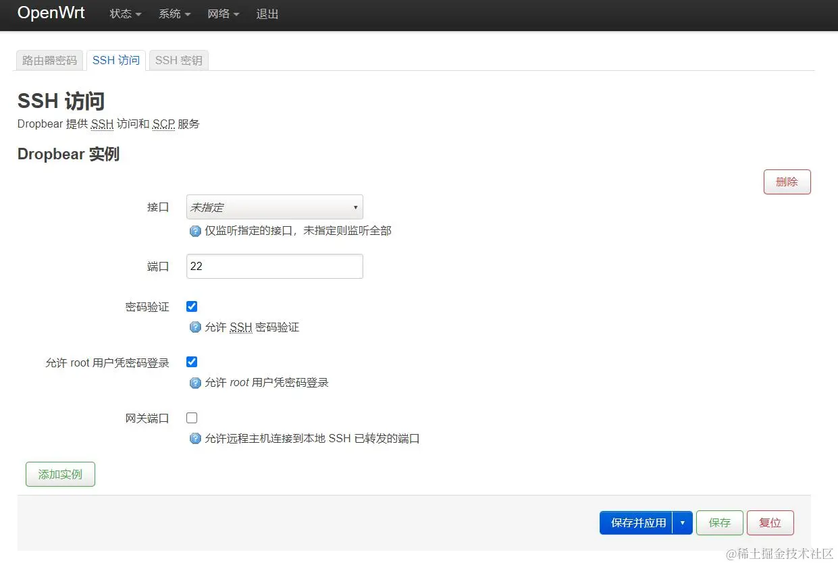The height and width of the screenshot is (565, 838).
Task: Click the red 删除 button
Action: (x=787, y=182)
